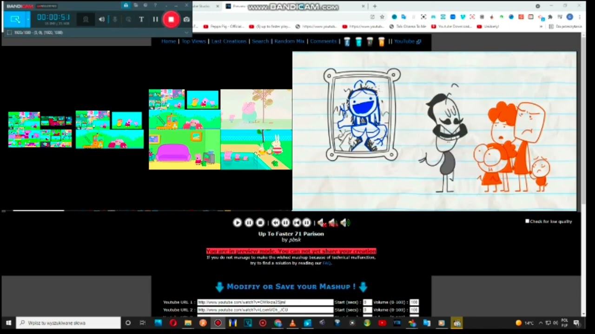Viewport: 595px width, 334px height.
Task: Show hidden system tray icons
Action: [x=540, y=323]
